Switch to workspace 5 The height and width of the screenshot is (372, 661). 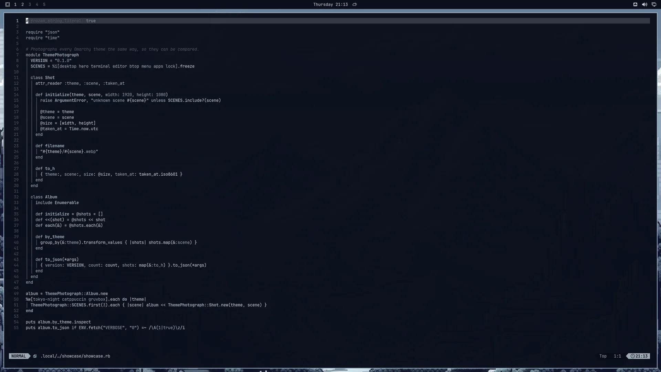44,4
